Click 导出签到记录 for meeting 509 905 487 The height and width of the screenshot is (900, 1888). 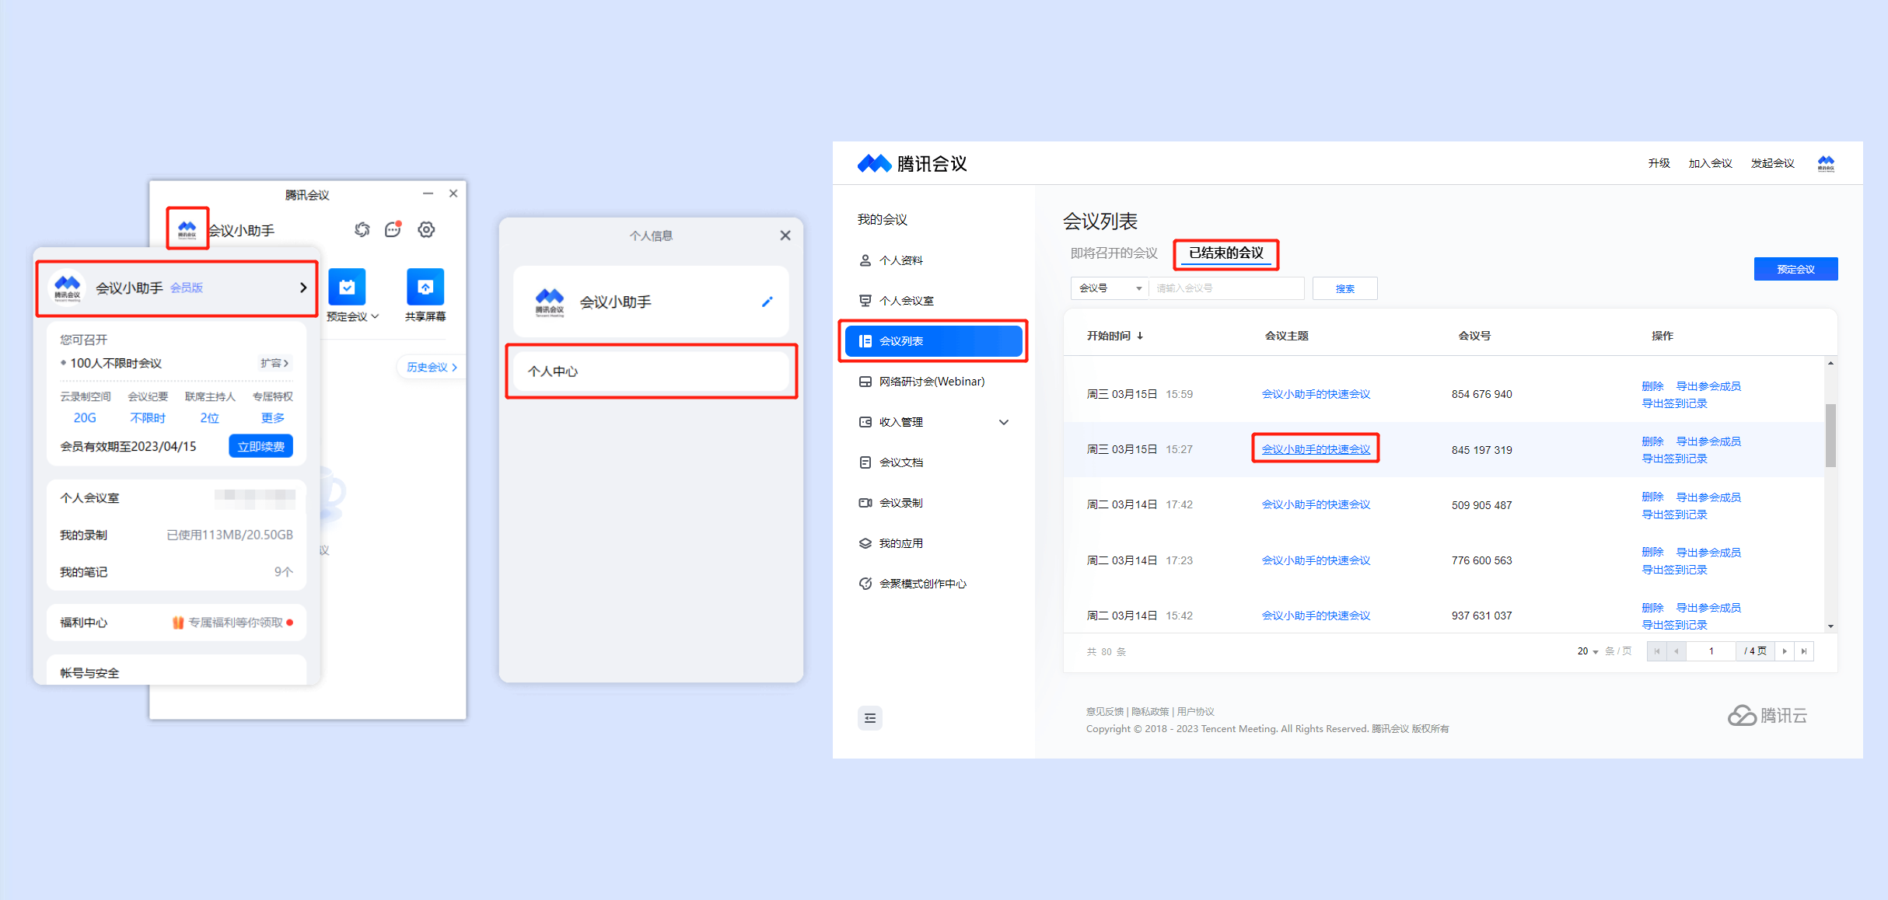1674,515
